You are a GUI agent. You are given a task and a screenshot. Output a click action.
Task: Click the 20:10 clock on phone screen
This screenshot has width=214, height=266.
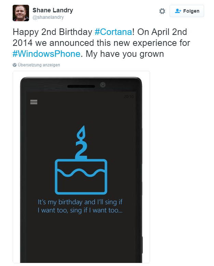point(129,97)
